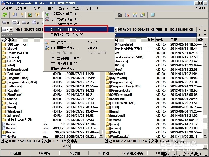Choose FTP 显示隐藏文件 (W) menu item

tap(79, 58)
